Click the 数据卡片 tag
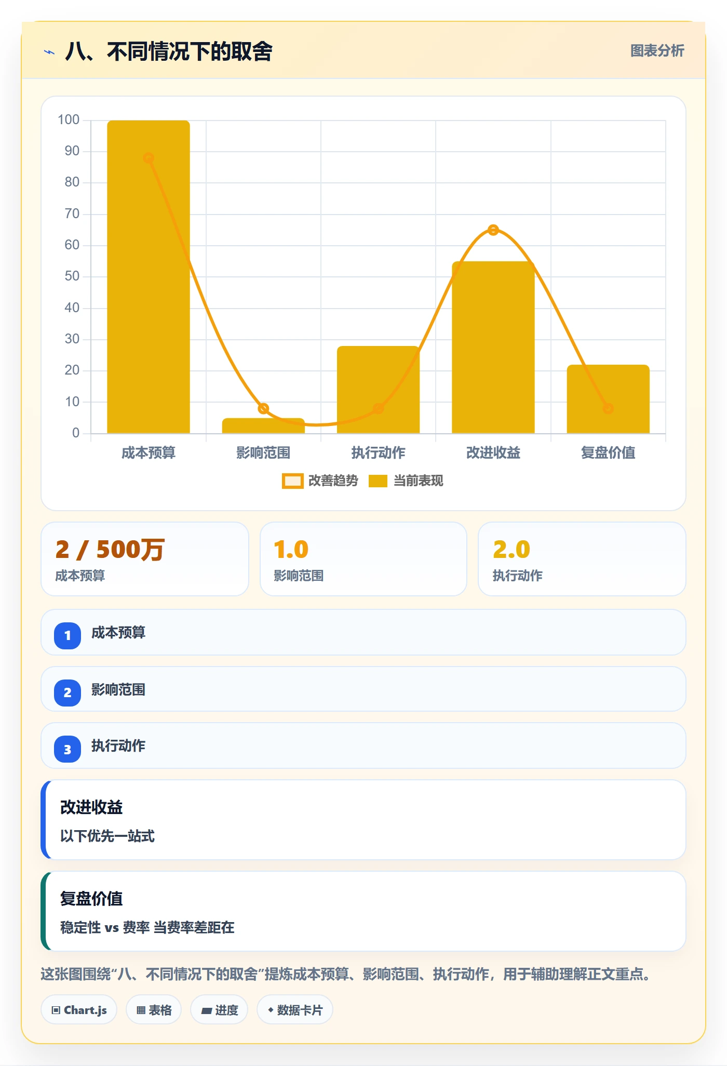Image resolution: width=727 pixels, height=1066 pixels. point(295,1010)
